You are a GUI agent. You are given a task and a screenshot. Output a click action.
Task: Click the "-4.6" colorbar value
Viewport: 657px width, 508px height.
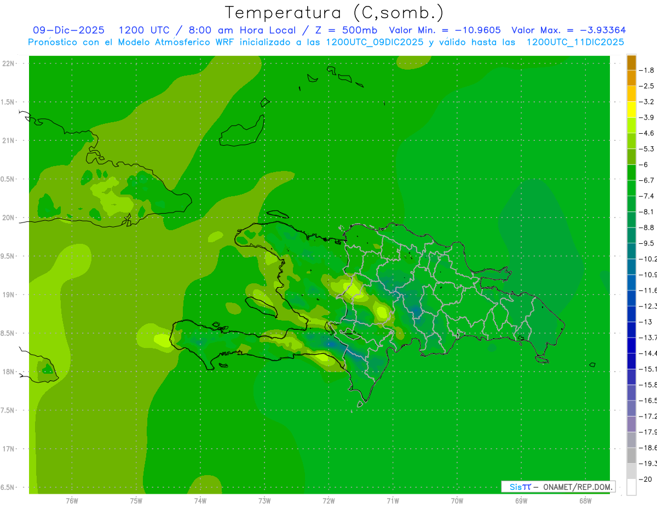tap(647, 133)
